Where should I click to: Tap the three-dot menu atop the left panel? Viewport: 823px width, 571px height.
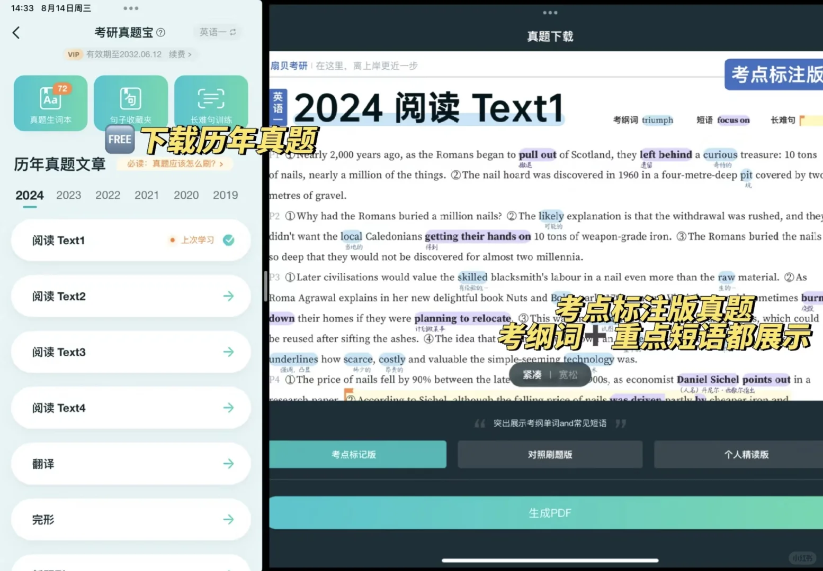[x=130, y=7]
